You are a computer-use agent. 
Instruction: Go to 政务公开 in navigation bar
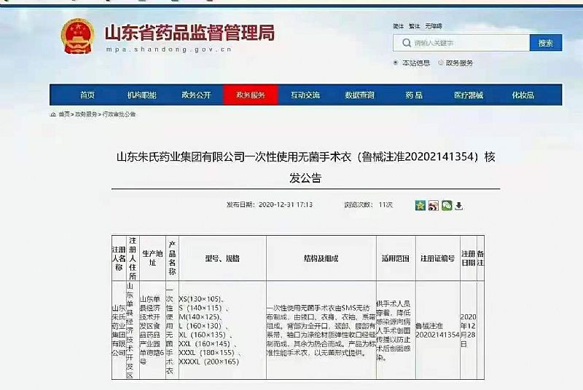(x=196, y=95)
